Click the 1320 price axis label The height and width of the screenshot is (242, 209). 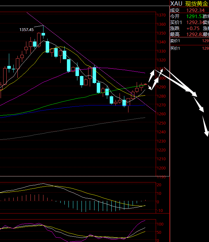161,60
